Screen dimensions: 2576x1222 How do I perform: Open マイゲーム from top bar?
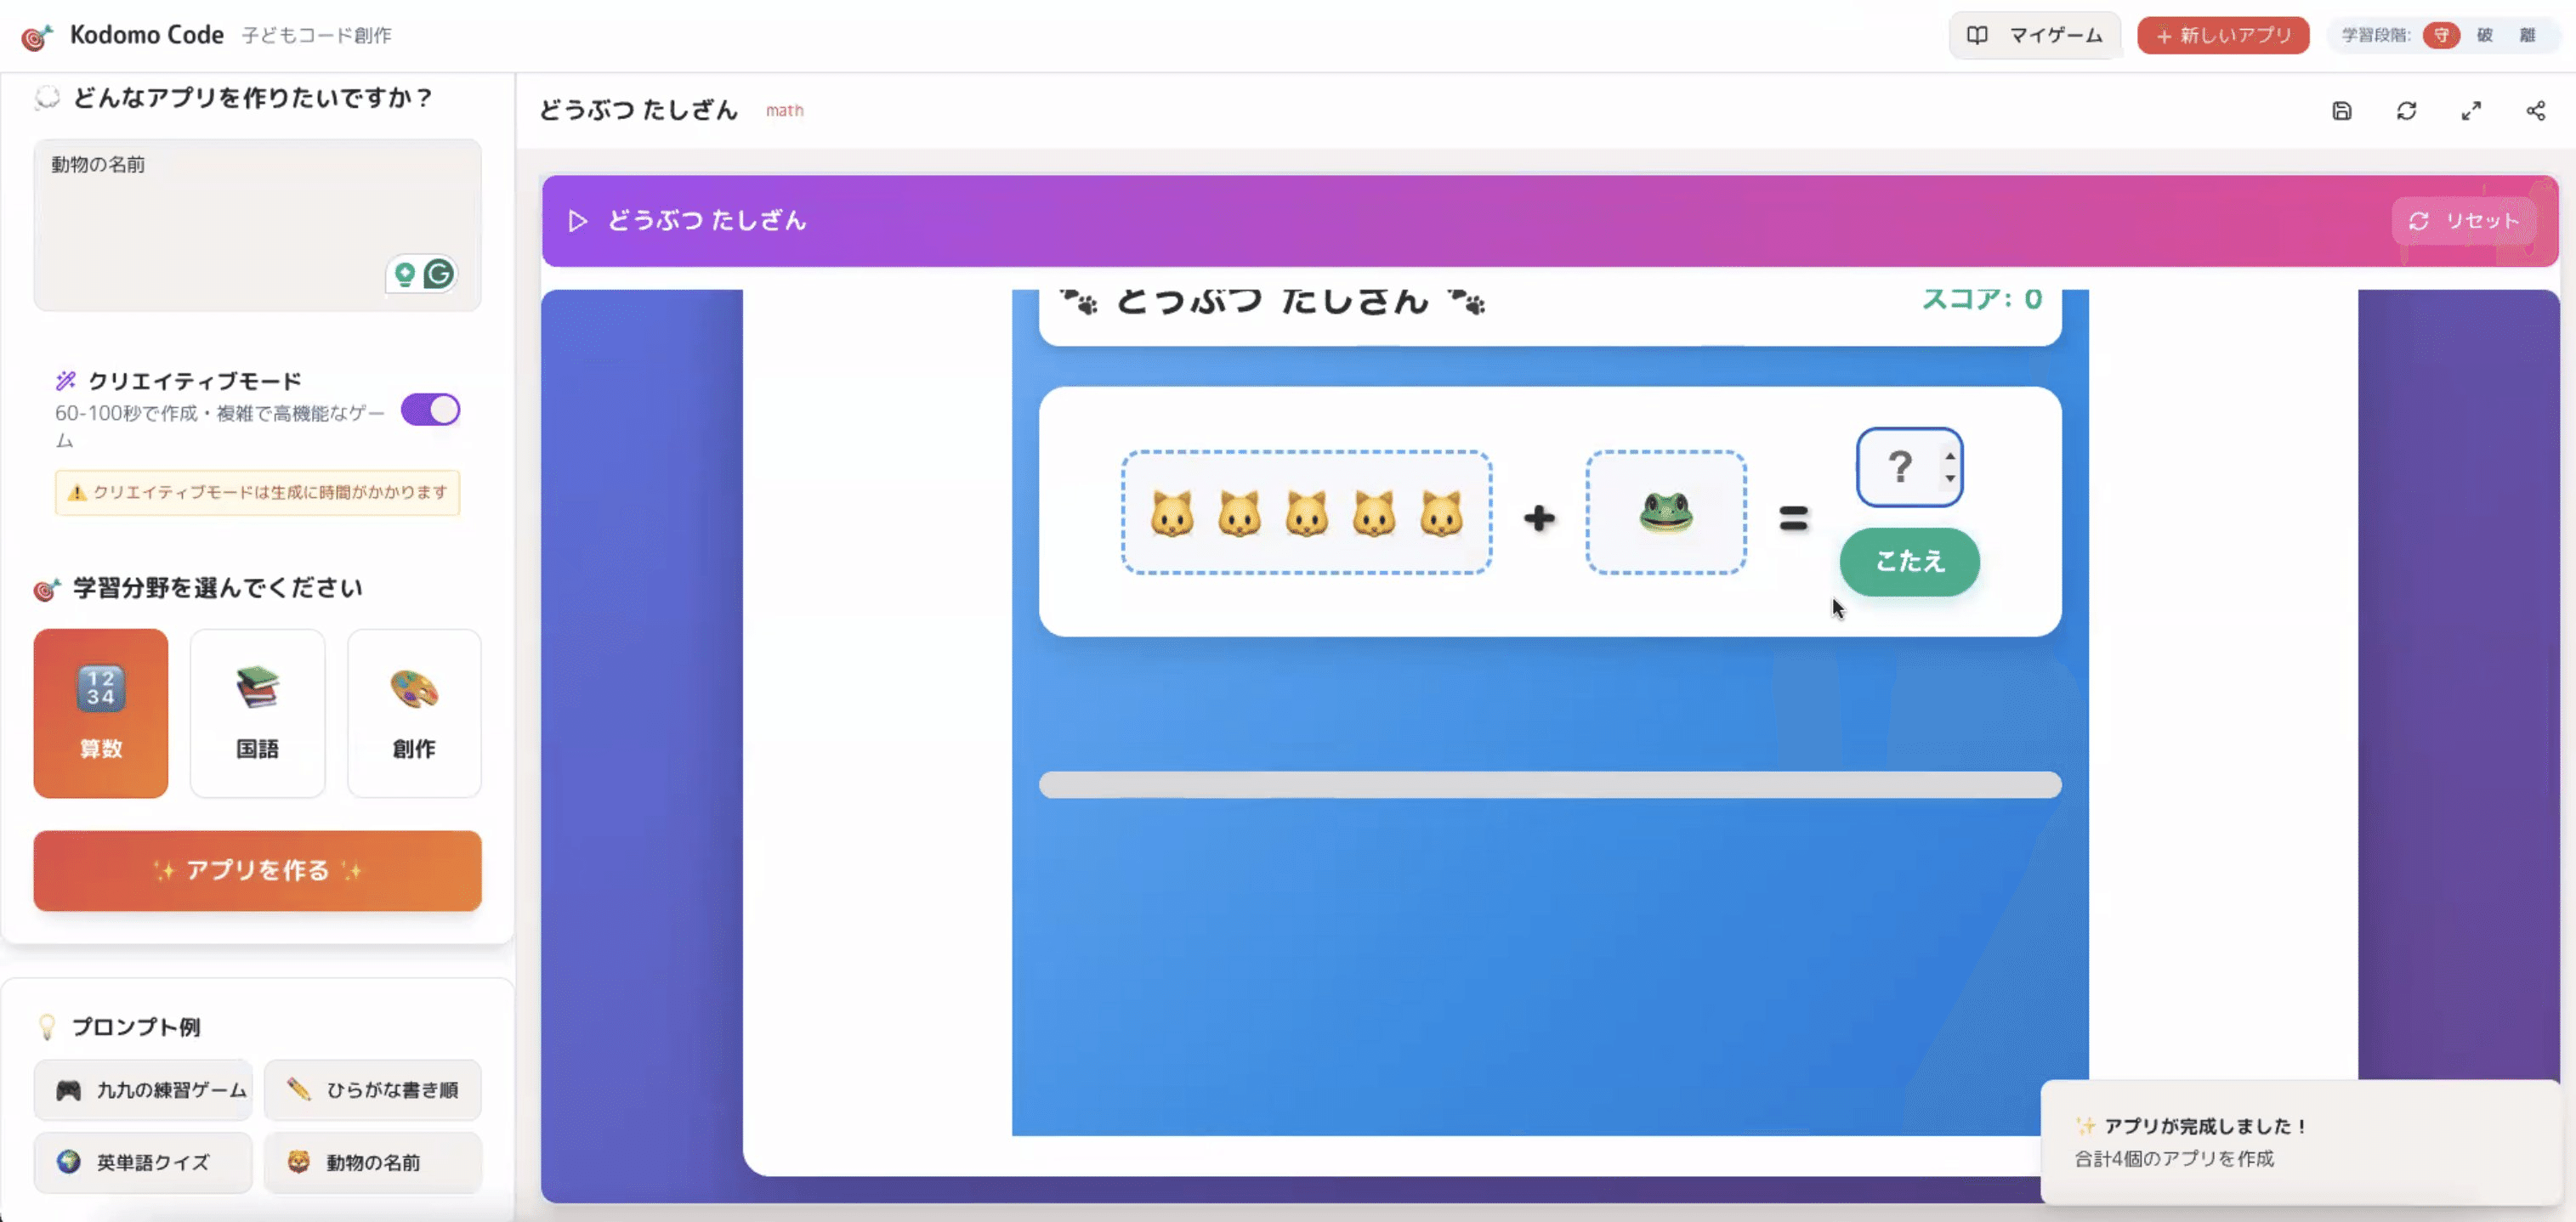pyautogui.click(x=2035, y=36)
